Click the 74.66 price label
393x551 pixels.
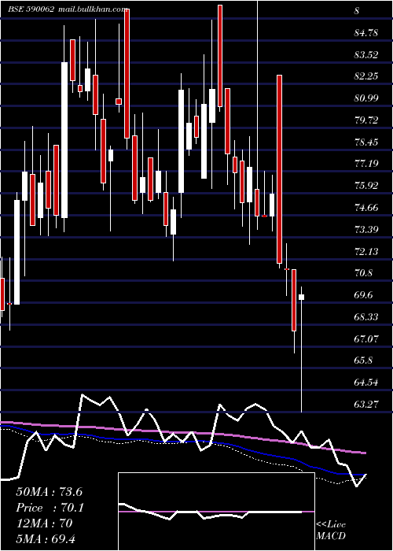(x=366, y=207)
